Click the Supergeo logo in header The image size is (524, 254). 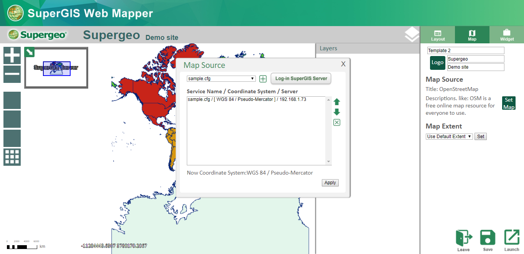pos(38,35)
